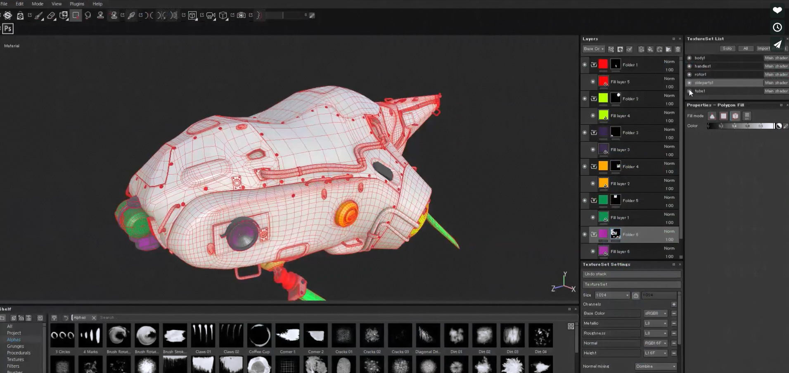The height and width of the screenshot is (373, 789).
Task: Add a new fill layer in the Layers panel
Action: pyautogui.click(x=651, y=49)
